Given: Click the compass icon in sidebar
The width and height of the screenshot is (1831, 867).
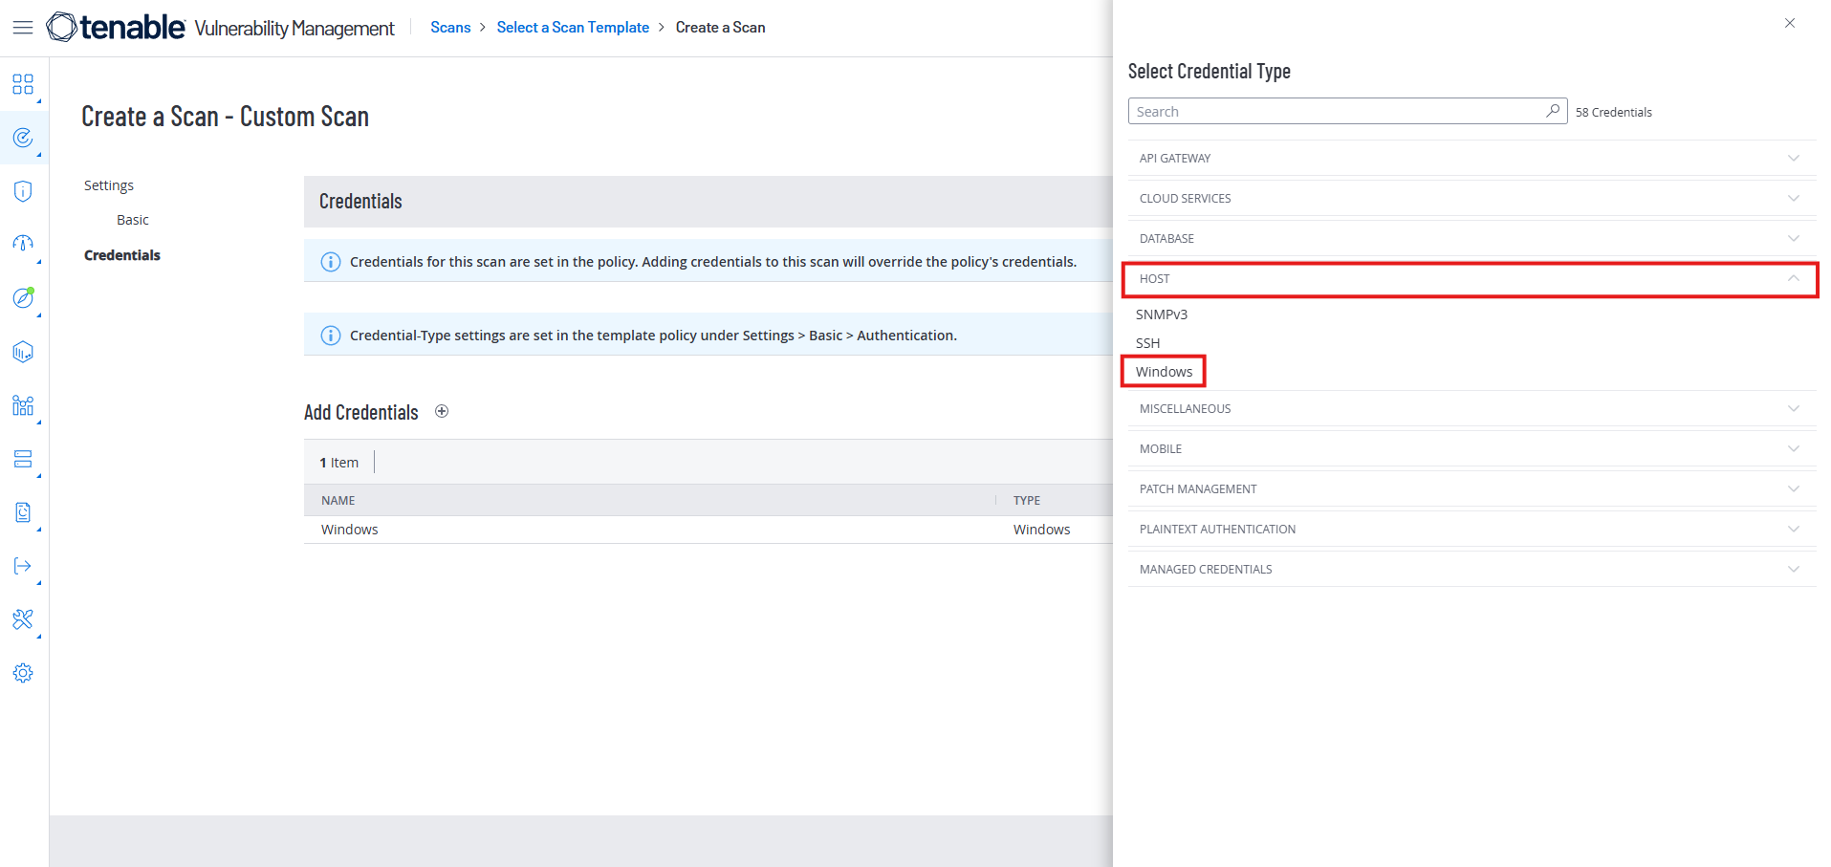Looking at the screenshot, I should click(x=23, y=298).
